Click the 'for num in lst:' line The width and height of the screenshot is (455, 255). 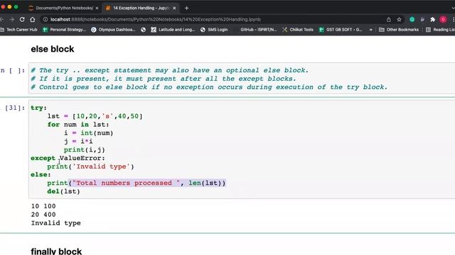tap(78, 125)
